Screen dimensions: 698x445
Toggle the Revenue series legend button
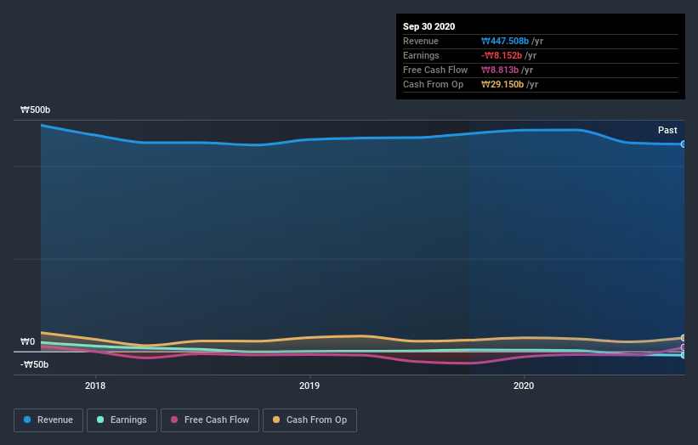(48, 420)
